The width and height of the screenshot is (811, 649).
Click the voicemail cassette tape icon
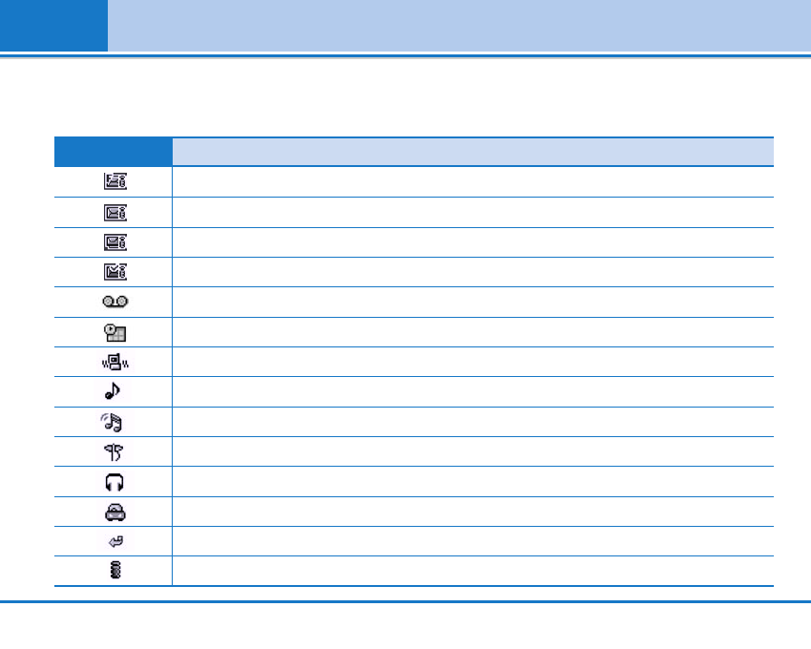tap(114, 302)
